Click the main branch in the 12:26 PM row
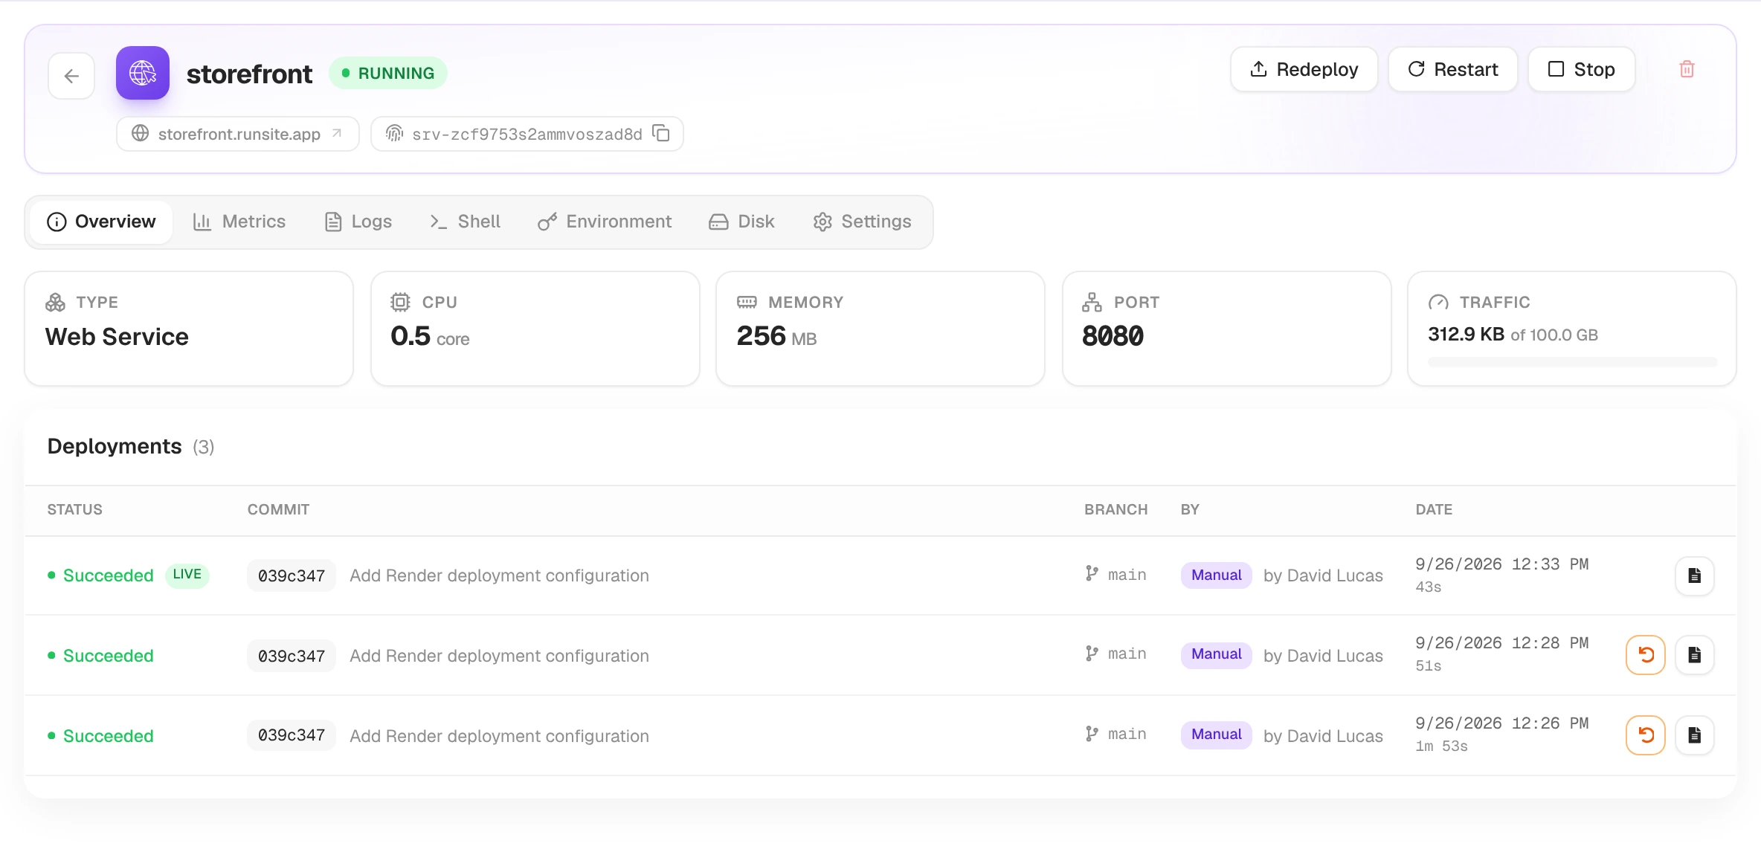 1115,734
